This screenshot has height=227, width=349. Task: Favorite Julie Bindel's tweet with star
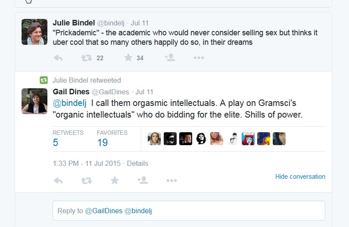point(128,58)
